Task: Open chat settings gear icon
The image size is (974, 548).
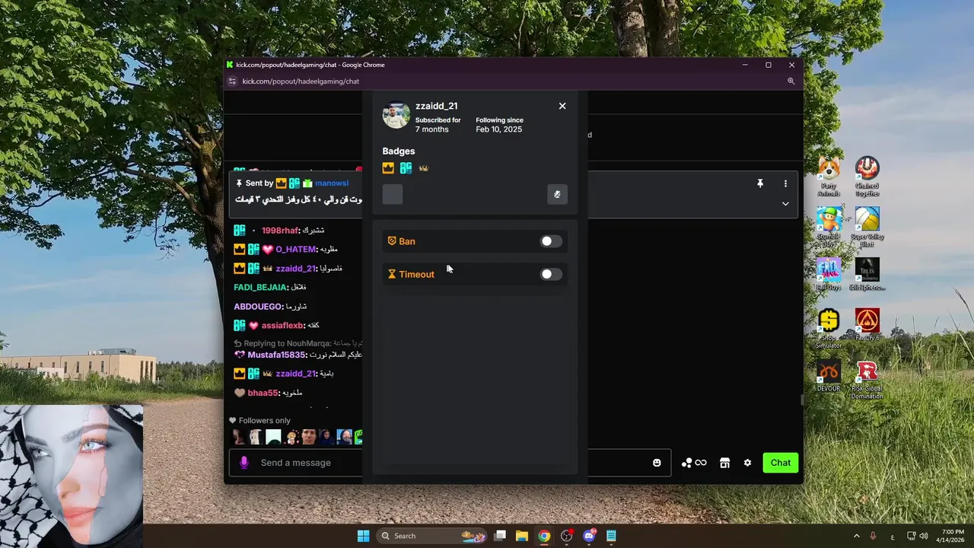Action: pos(747,463)
